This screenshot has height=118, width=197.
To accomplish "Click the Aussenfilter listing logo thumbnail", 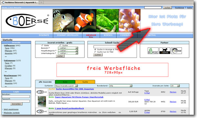I will pos(42,92).
